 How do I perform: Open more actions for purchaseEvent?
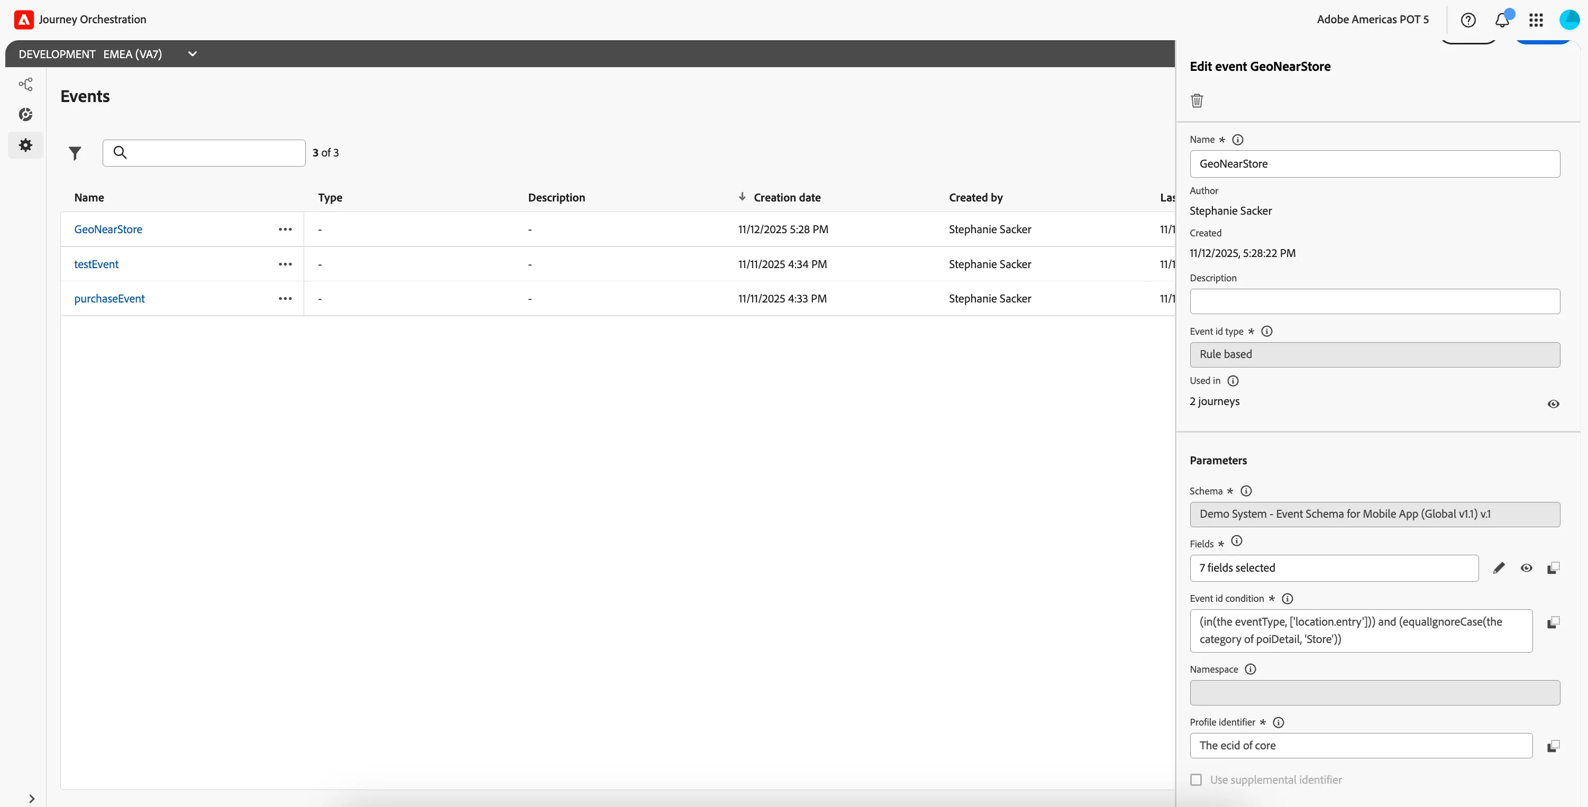point(285,298)
